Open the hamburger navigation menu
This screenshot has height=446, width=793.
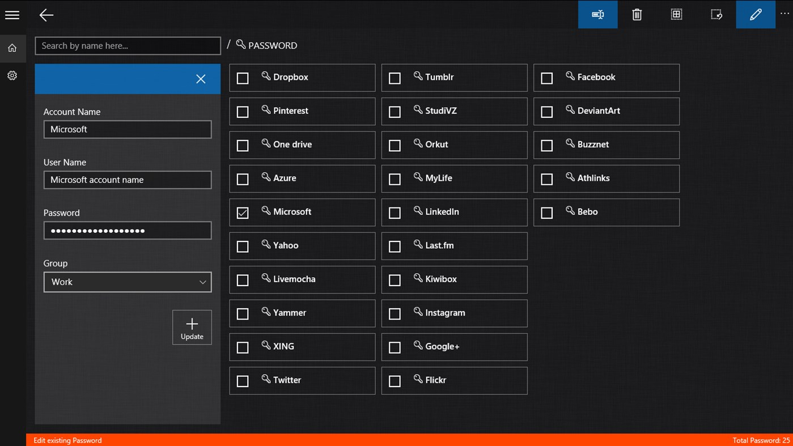(x=12, y=15)
